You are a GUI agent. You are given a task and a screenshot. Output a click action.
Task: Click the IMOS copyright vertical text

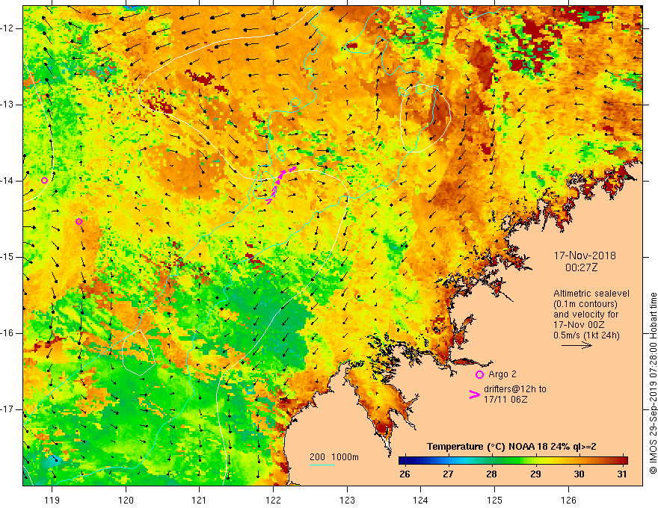coord(653,383)
